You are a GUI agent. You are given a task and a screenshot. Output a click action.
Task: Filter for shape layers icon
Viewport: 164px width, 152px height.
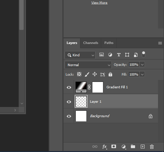pyautogui.click(x=127, y=55)
